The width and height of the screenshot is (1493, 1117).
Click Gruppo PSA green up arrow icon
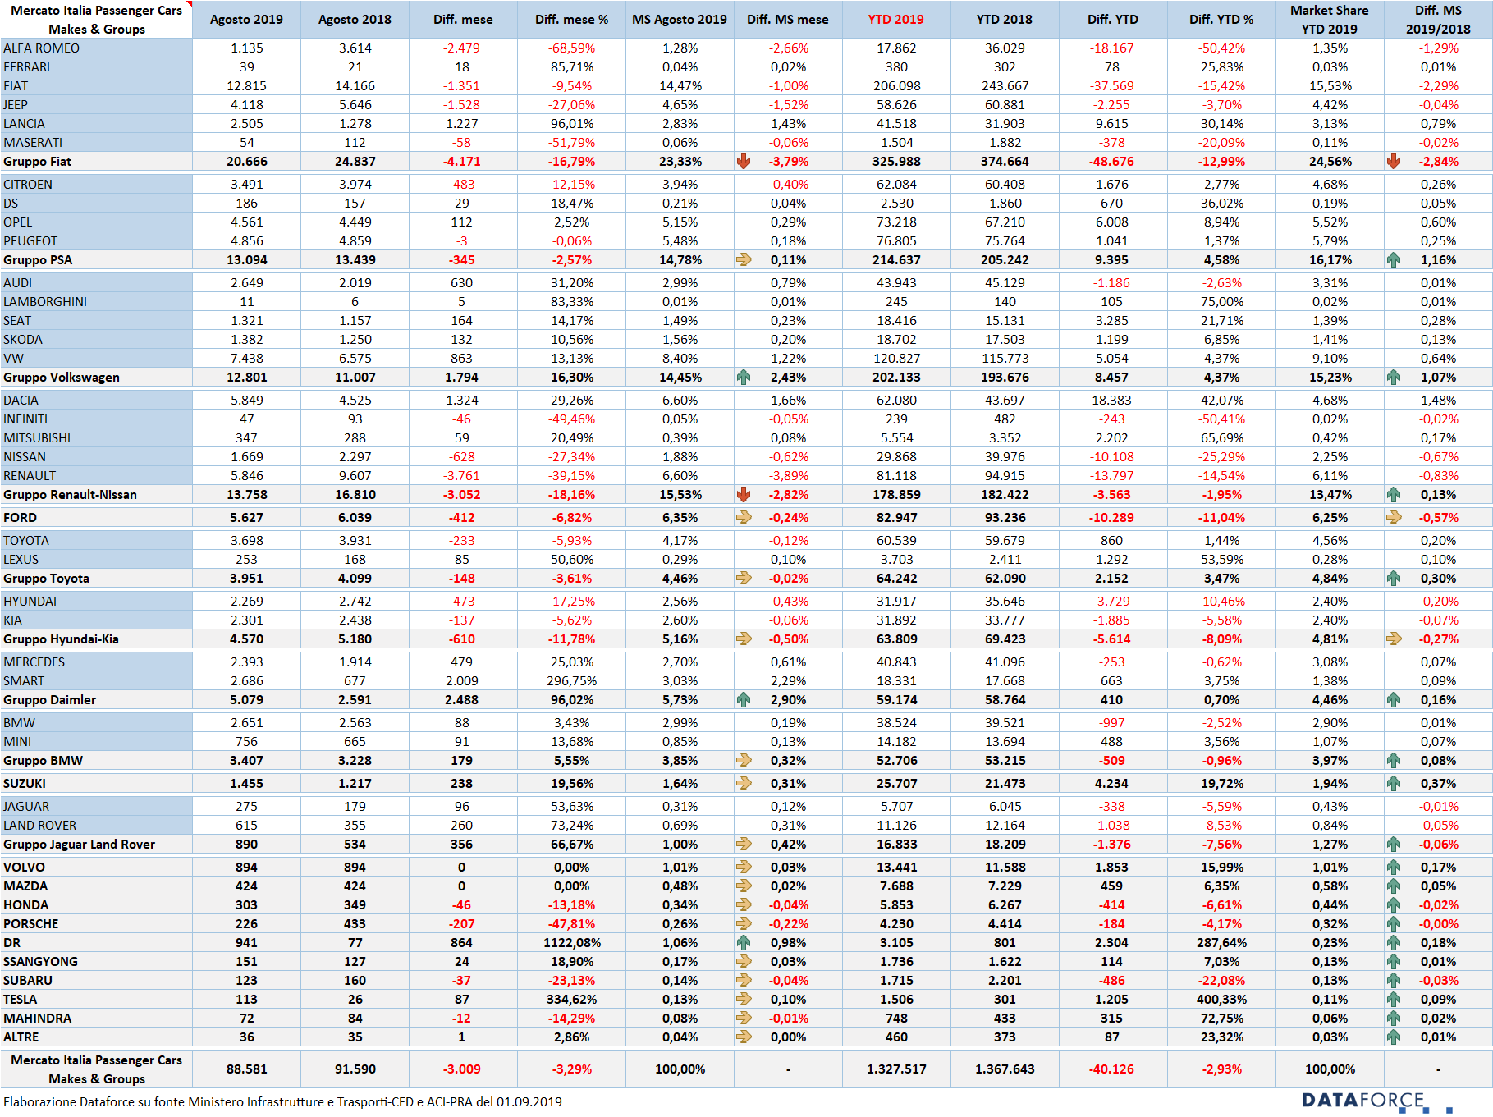click(x=1394, y=260)
